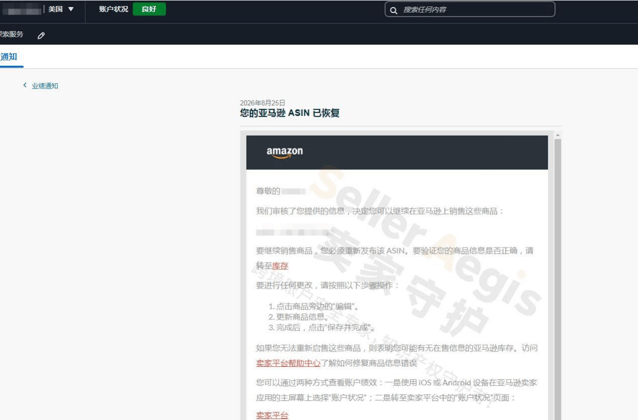This screenshot has height=420, width=638.
Task: Click the magnifier icon in search box
Action: click(394, 10)
